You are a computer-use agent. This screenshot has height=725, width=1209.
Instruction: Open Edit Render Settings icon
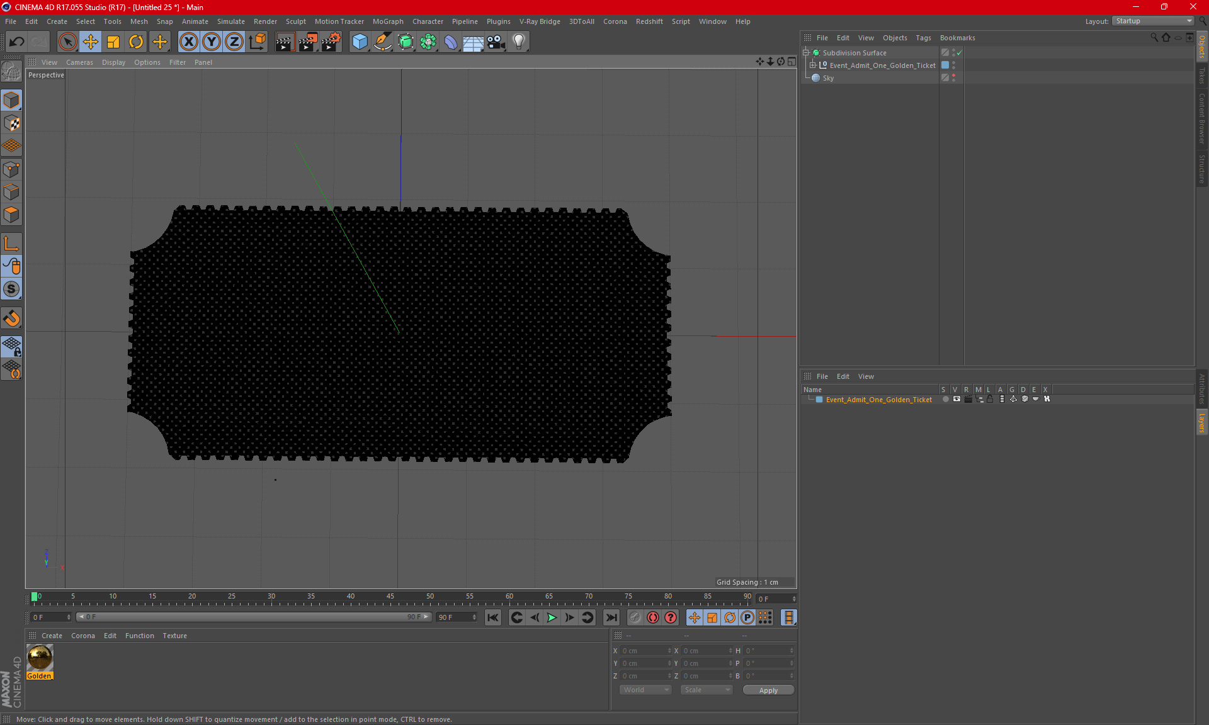coord(331,42)
